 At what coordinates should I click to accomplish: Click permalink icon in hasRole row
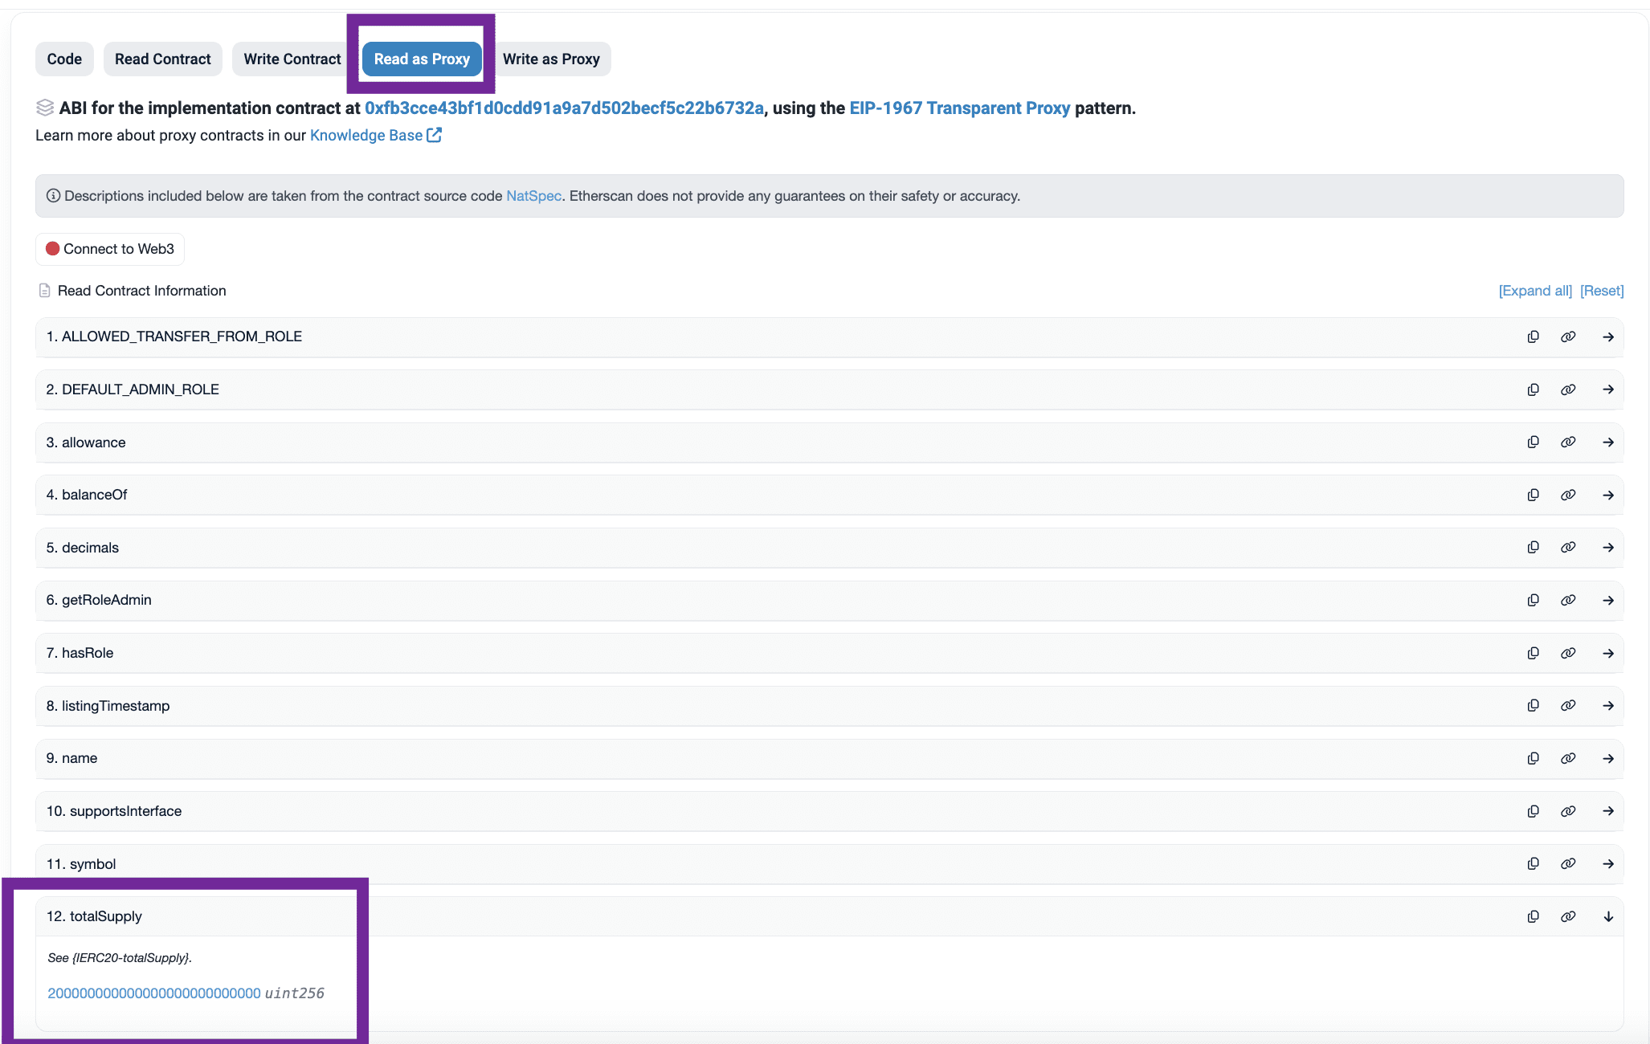[x=1567, y=654]
